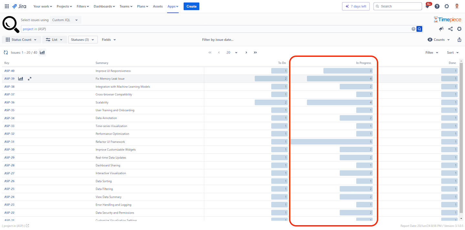465x230 pixels.
Task: Expand the Fields dropdown
Action: tap(108, 39)
